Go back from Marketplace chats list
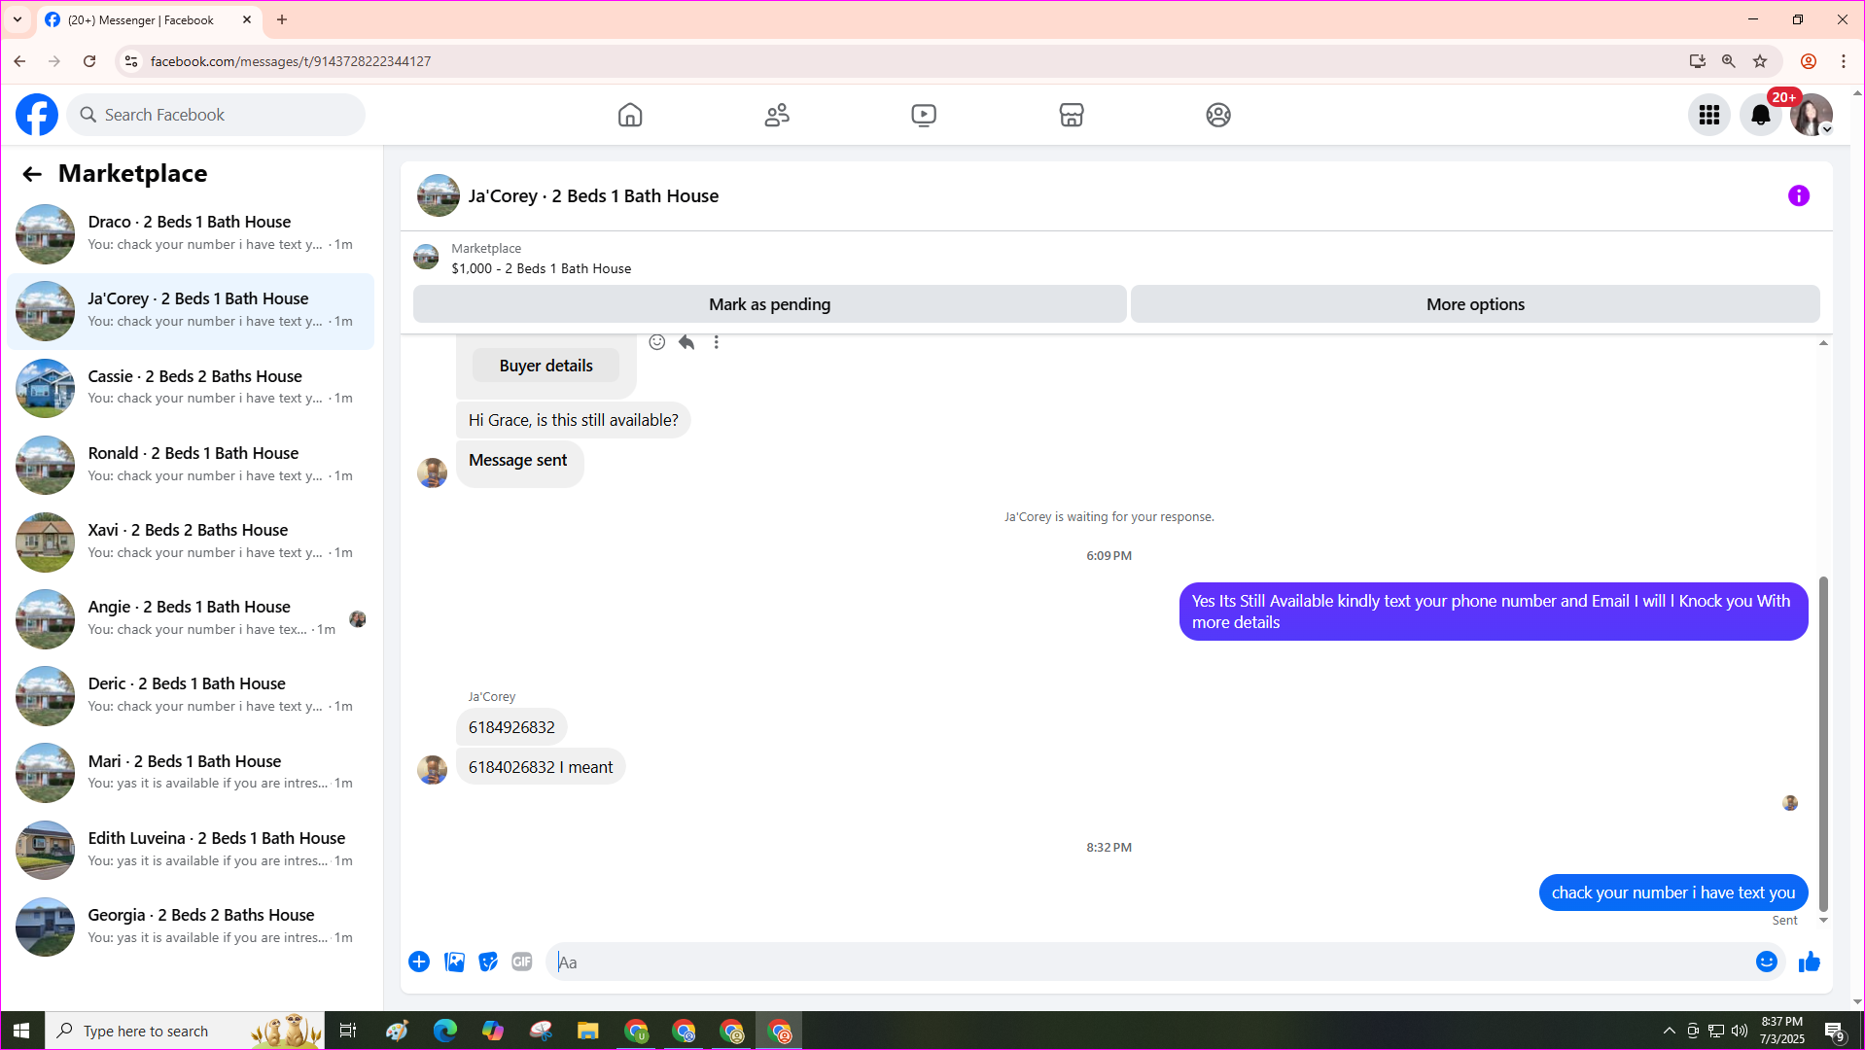Image resolution: width=1865 pixels, height=1050 pixels. pyautogui.click(x=32, y=174)
